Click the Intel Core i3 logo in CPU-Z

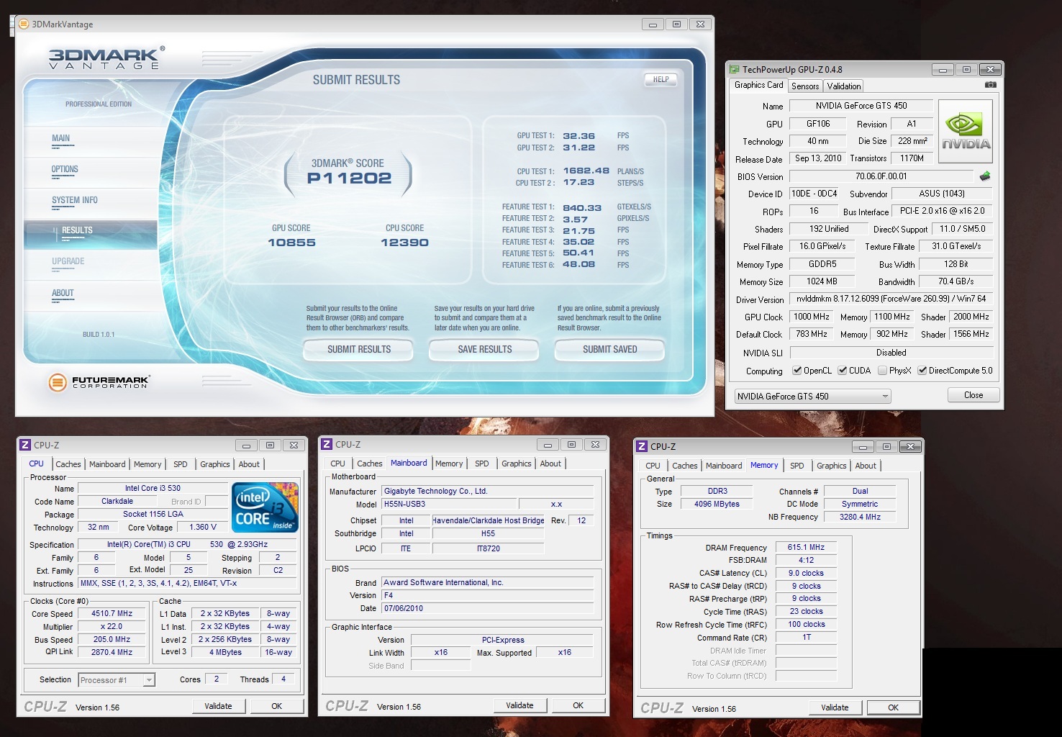tap(265, 507)
